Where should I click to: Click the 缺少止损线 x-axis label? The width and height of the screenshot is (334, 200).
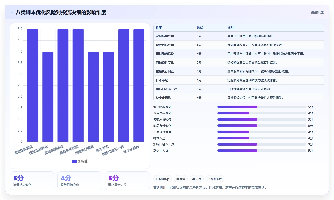(131, 149)
